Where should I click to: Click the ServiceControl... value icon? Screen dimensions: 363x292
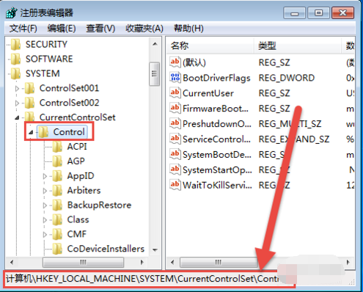tap(175, 139)
